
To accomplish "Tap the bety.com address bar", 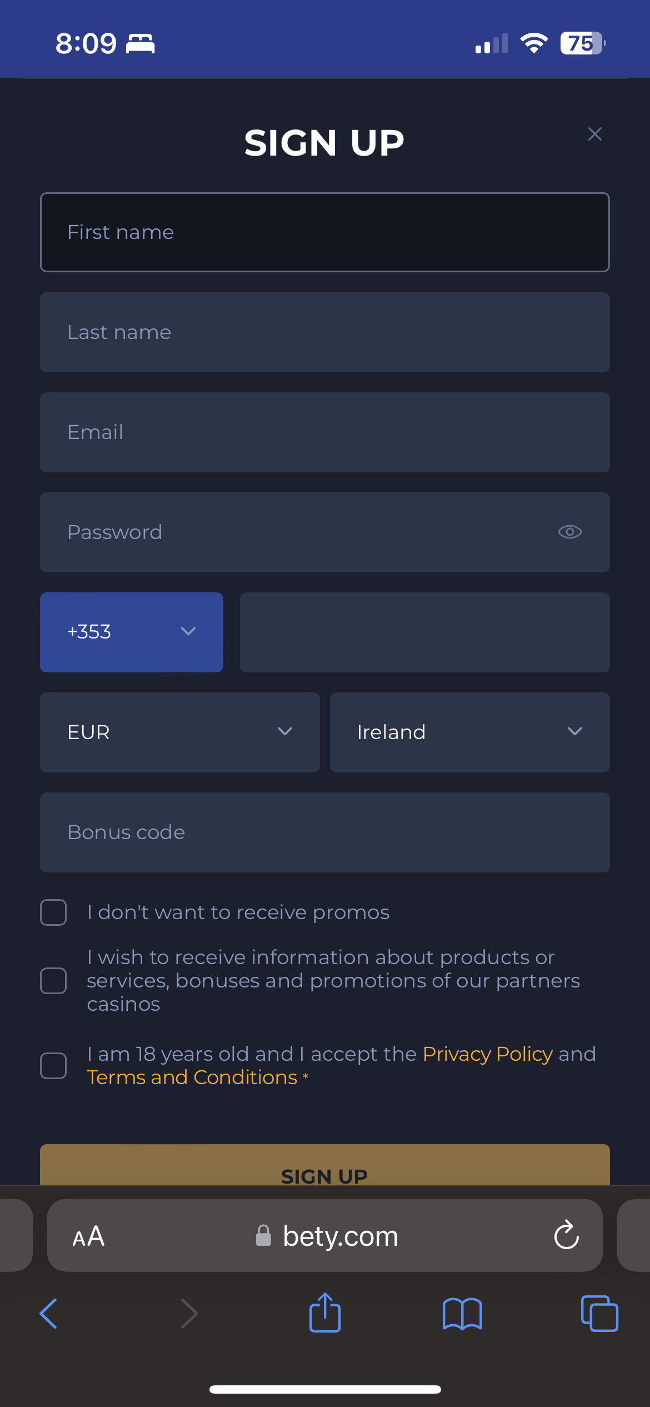I will click(x=339, y=1236).
